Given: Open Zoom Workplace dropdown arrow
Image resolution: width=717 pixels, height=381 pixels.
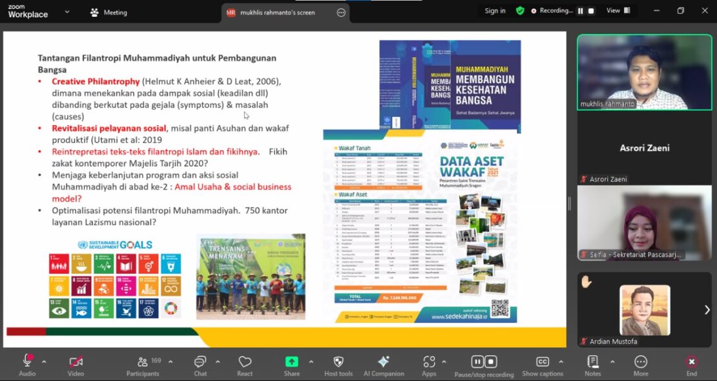Looking at the screenshot, I should coord(67,12).
